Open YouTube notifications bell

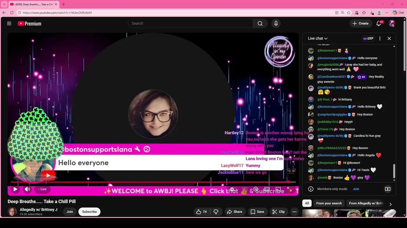[379, 23]
